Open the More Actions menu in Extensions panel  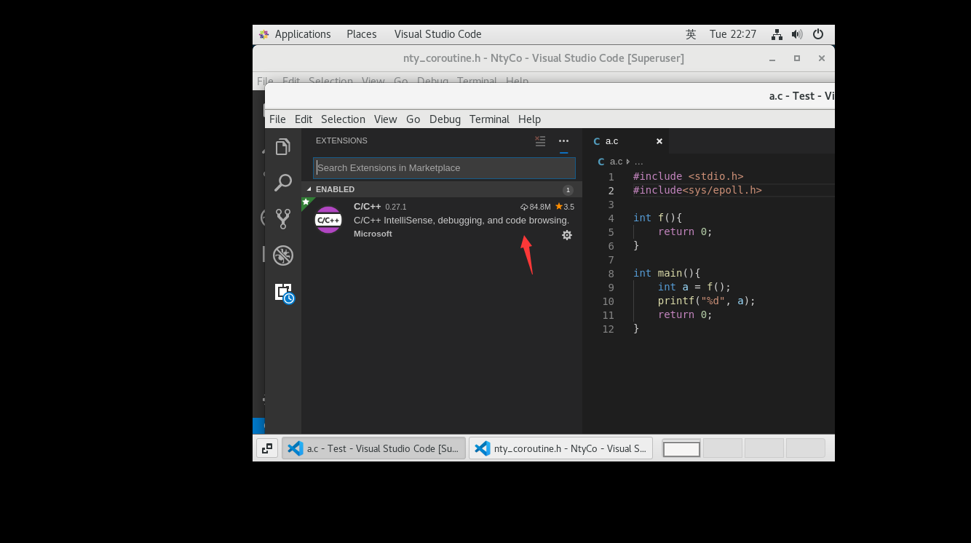[x=563, y=140]
